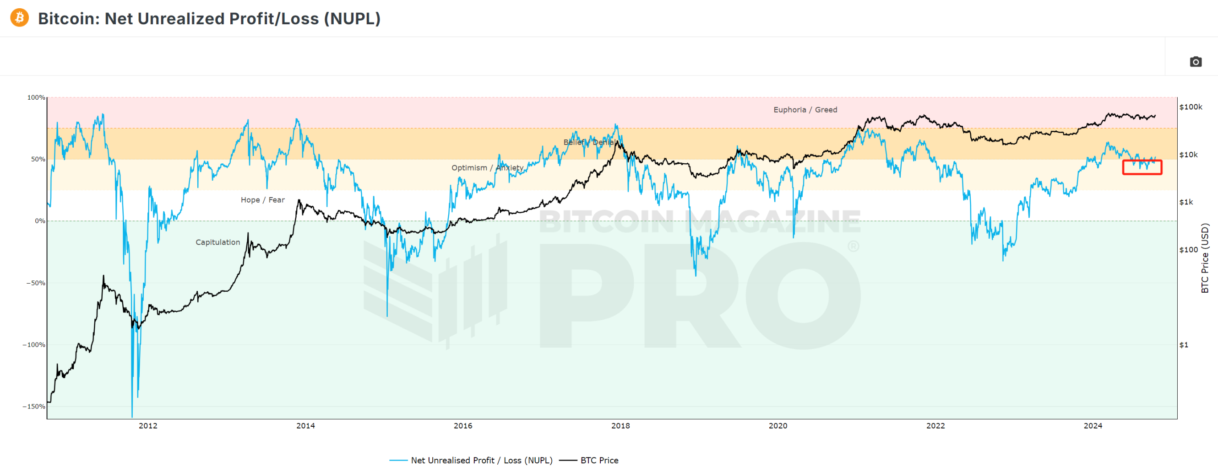Click the orange Bitcoin logo icon
The width and height of the screenshot is (1218, 472).
tap(19, 18)
